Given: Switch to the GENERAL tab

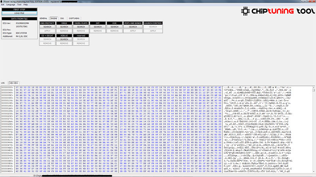Looking at the screenshot, I should coord(43,18).
